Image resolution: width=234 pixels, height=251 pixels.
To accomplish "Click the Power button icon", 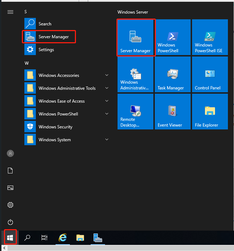I will coord(10,222).
